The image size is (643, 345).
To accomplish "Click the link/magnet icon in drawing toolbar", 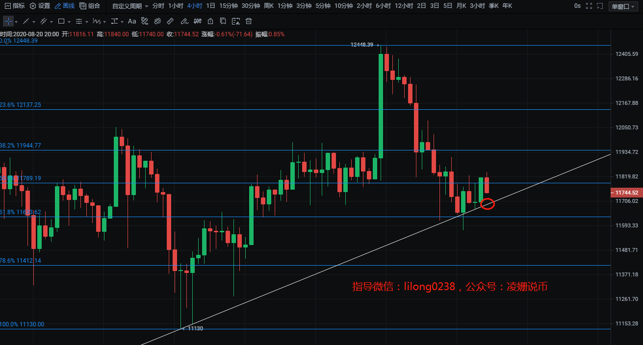I will pos(157,22).
